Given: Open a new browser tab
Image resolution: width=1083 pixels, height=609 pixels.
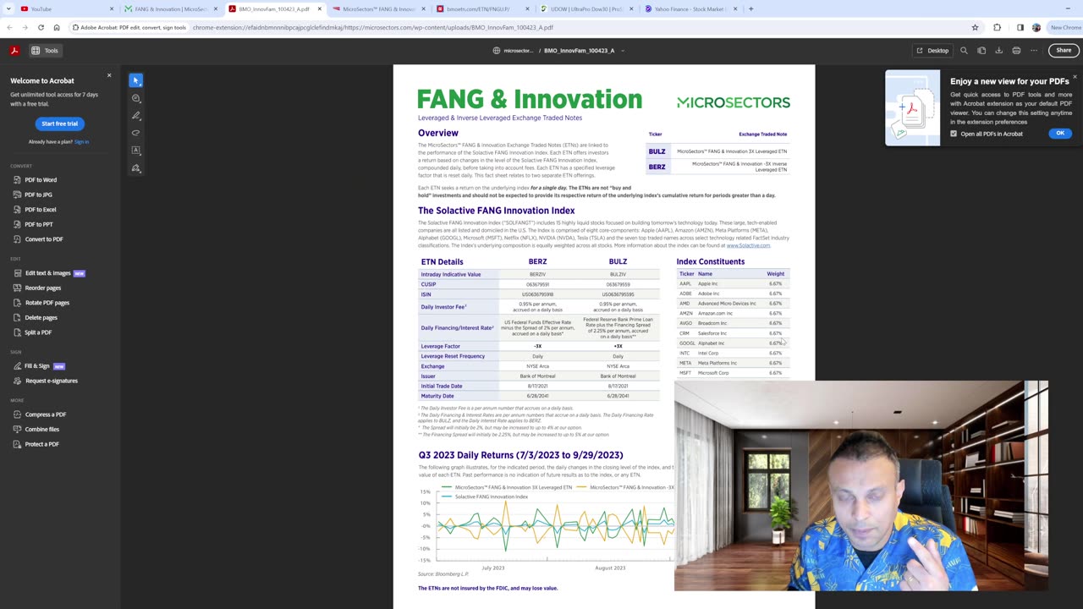Looking at the screenshot, I should point(750,8).
